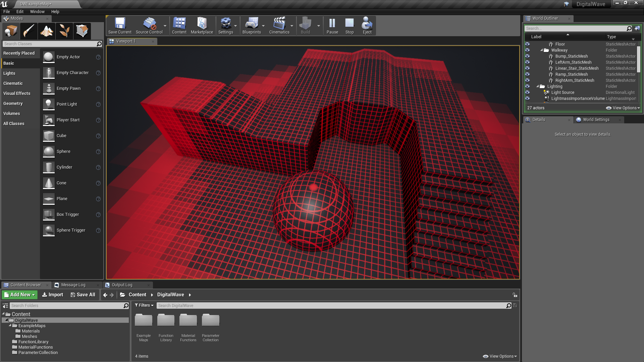Select the Cube primitive icon
The image size is (644, 362).
[49, 136]
